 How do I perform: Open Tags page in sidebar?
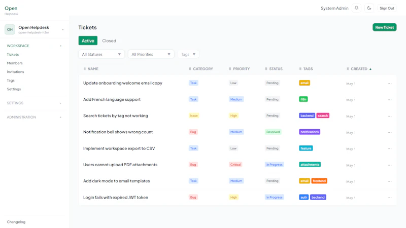click(x=11, y=81)
